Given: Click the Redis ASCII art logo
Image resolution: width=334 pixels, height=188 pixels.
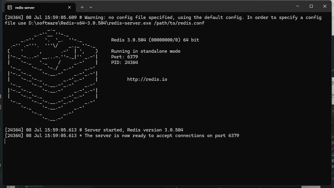Looking at the screenshot, I should [53, 74].
